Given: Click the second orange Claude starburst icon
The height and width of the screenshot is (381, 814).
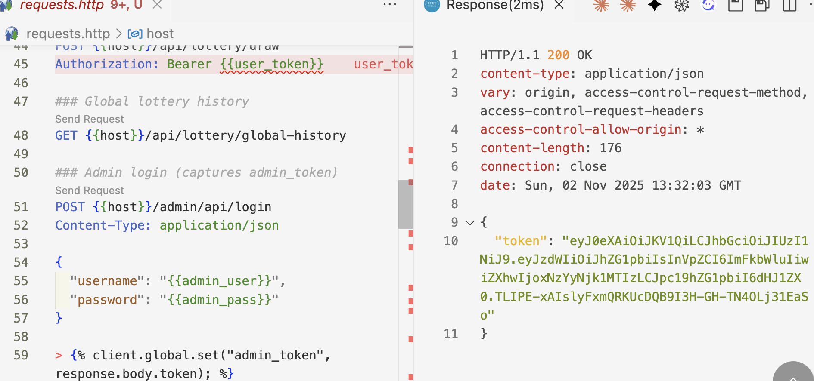Looking at the screenshot, I should 628,5.
